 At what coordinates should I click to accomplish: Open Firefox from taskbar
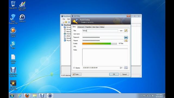point(27,96)
